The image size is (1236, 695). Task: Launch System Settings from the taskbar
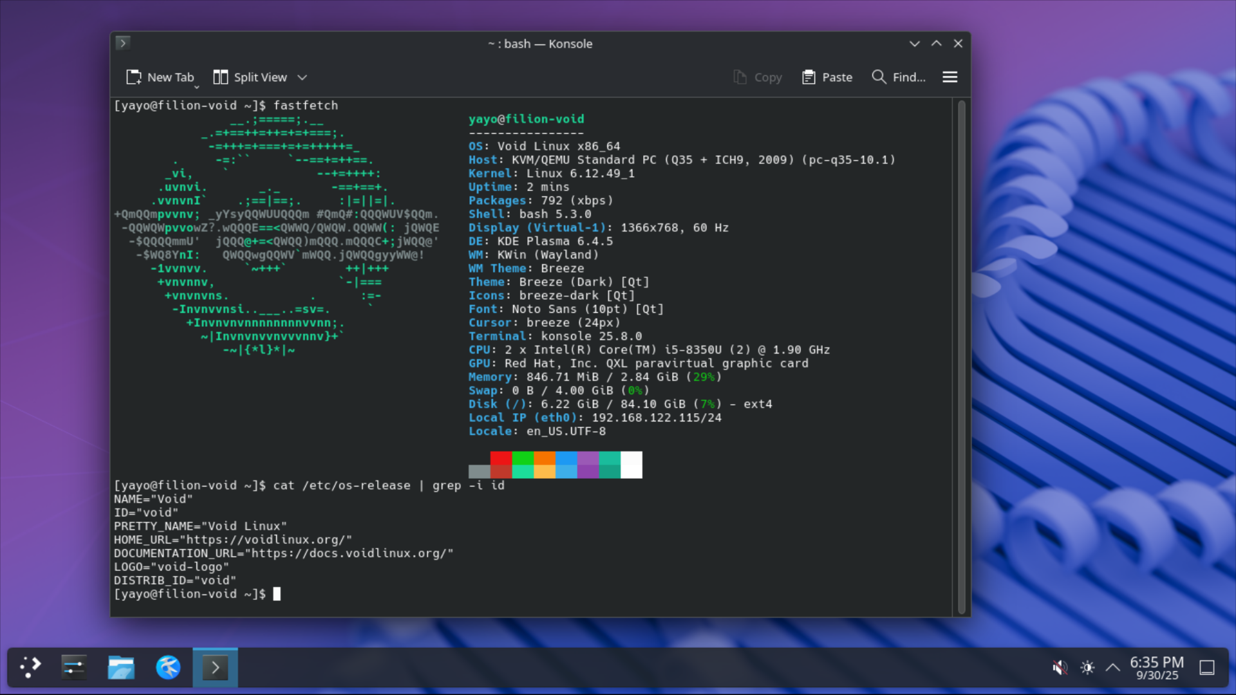point(74,667)
